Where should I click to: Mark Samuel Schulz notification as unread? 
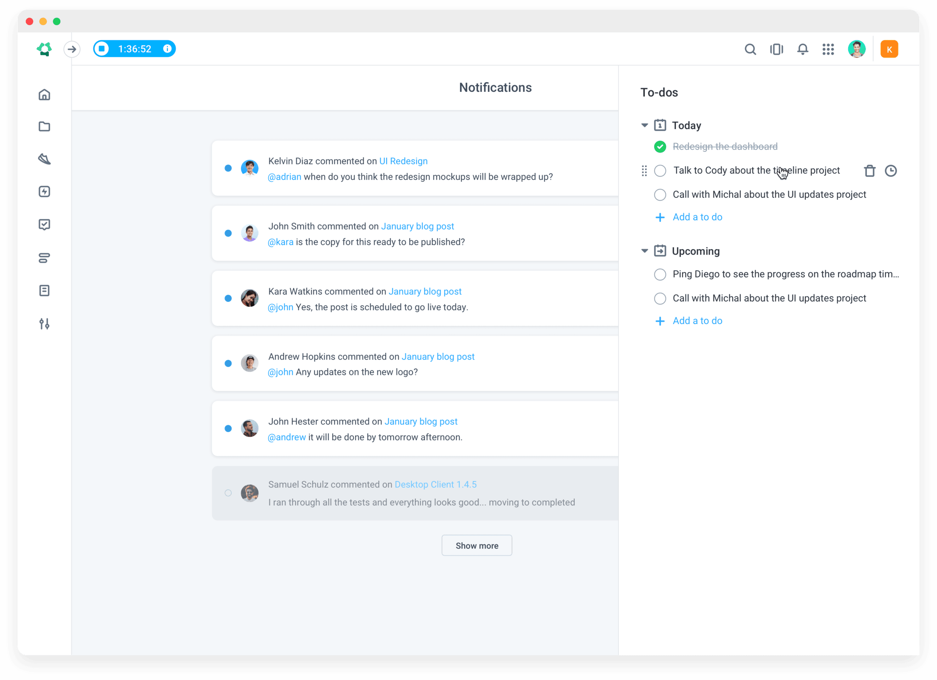click(228, 493)
